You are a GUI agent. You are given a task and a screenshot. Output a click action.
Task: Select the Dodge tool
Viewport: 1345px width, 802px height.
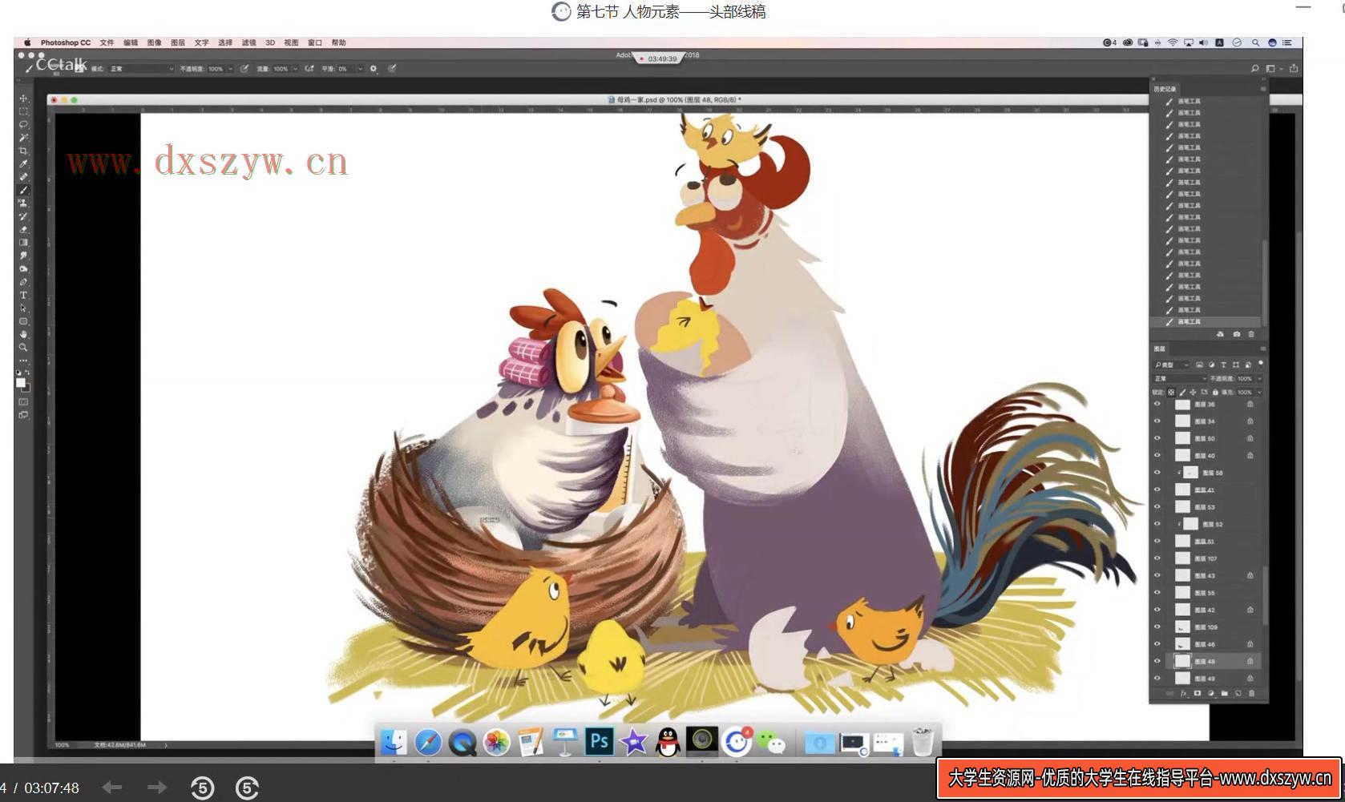[x=23, y=268]
